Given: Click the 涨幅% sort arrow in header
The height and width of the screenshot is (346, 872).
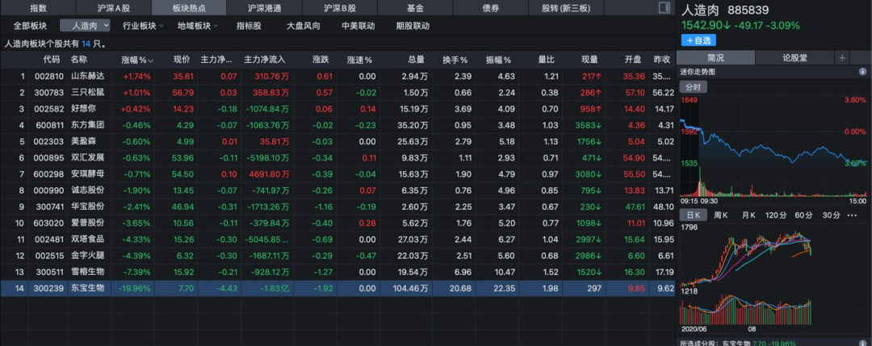Looking at the screenshot, I should click(x=150, y=60).
